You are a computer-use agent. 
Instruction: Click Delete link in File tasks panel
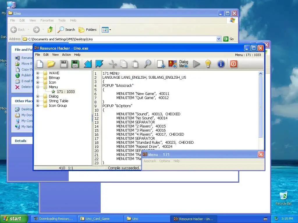[x=24, y=87]
